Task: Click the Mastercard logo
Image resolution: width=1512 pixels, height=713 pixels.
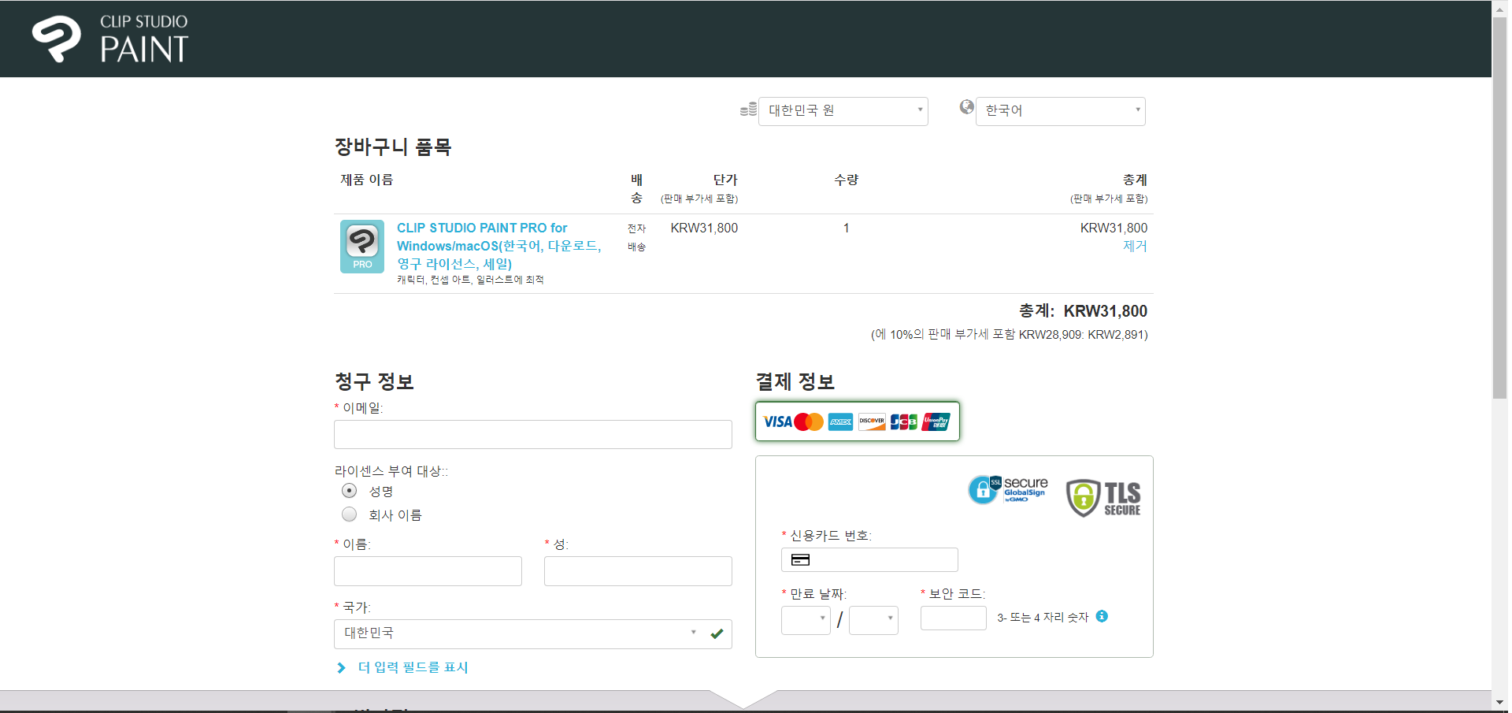Action: click(x=809, y=422)
